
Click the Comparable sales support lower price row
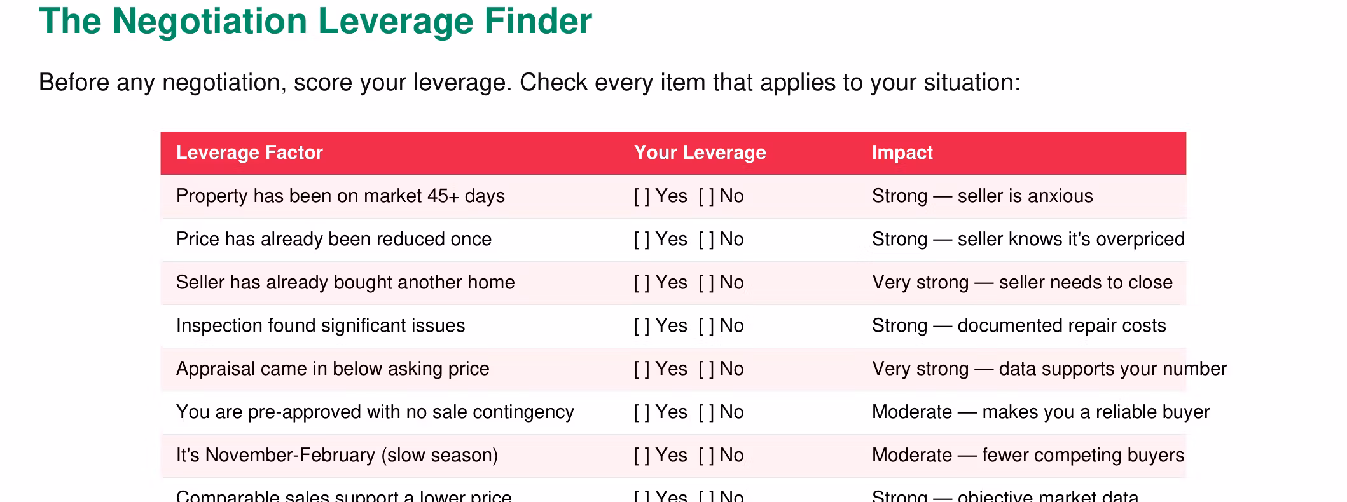[x=673, y=493]
